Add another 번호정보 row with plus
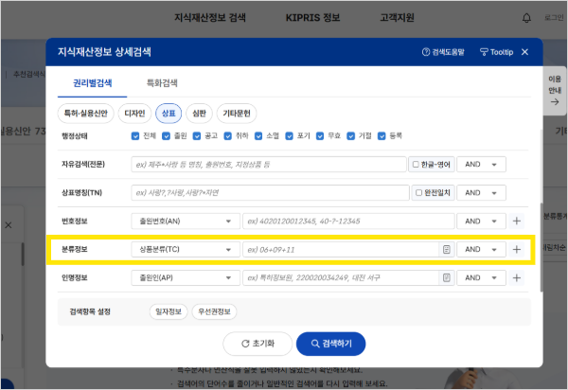This screenshot has height=390, width=568. coord(517,221)
